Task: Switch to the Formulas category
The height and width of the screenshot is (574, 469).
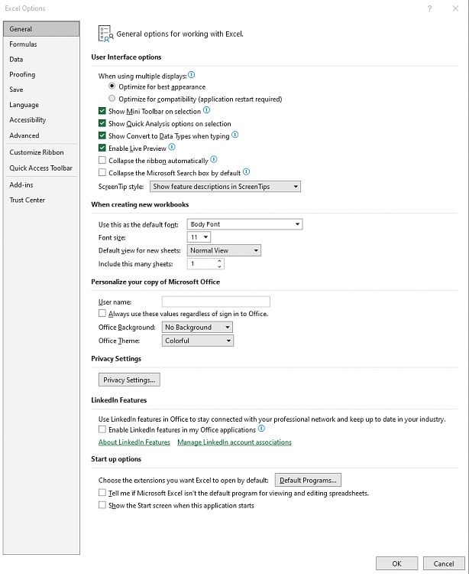Action: coord(41,44)
